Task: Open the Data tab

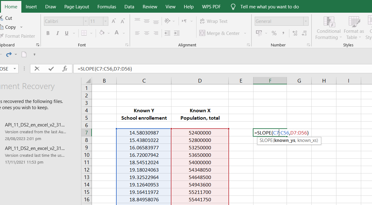Action: (129, 6)
